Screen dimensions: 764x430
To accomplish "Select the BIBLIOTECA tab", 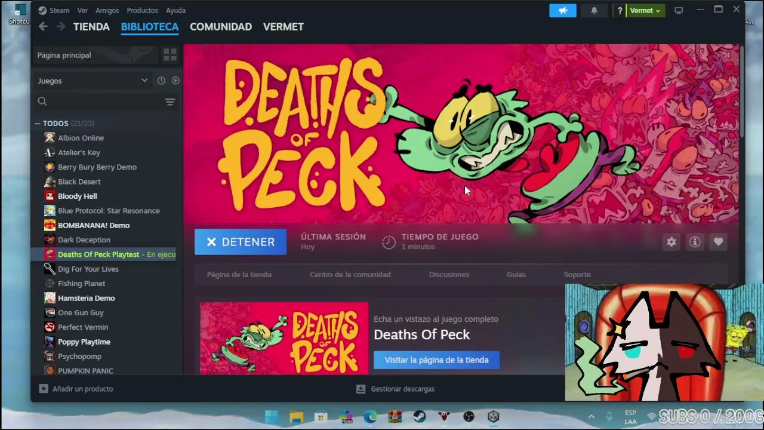I will pos(150,27).
